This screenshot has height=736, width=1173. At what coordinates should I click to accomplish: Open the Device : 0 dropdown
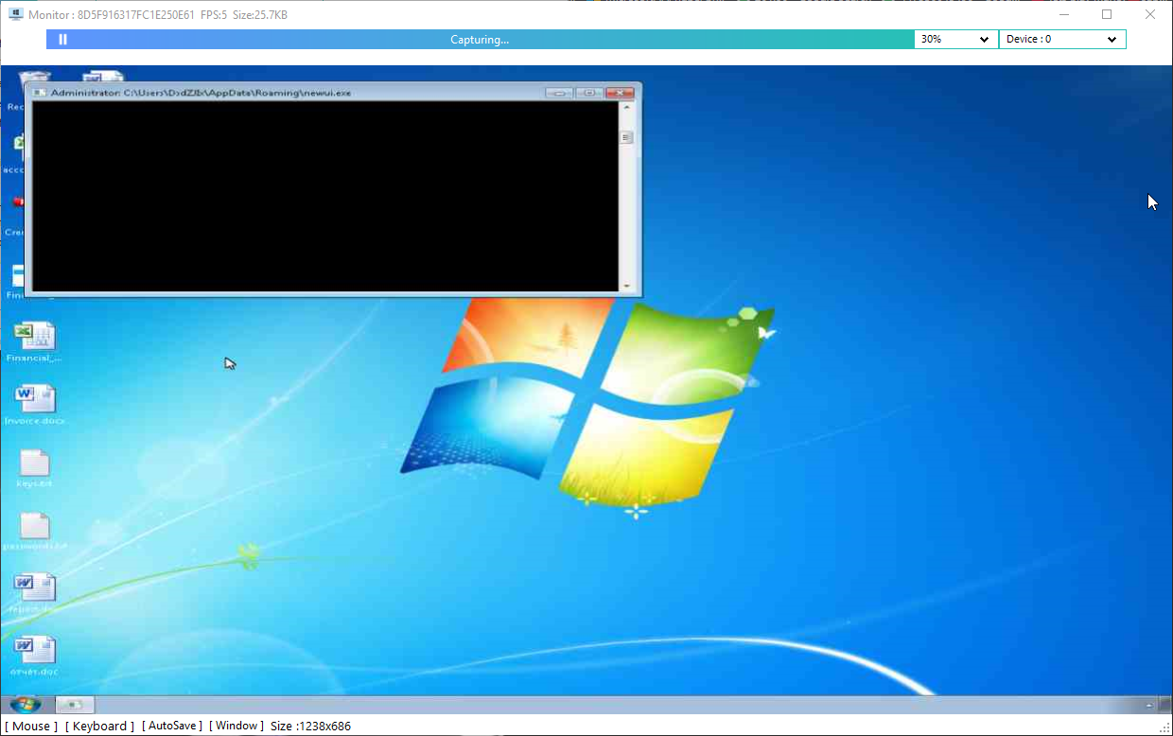click(x=1062, y=39)
